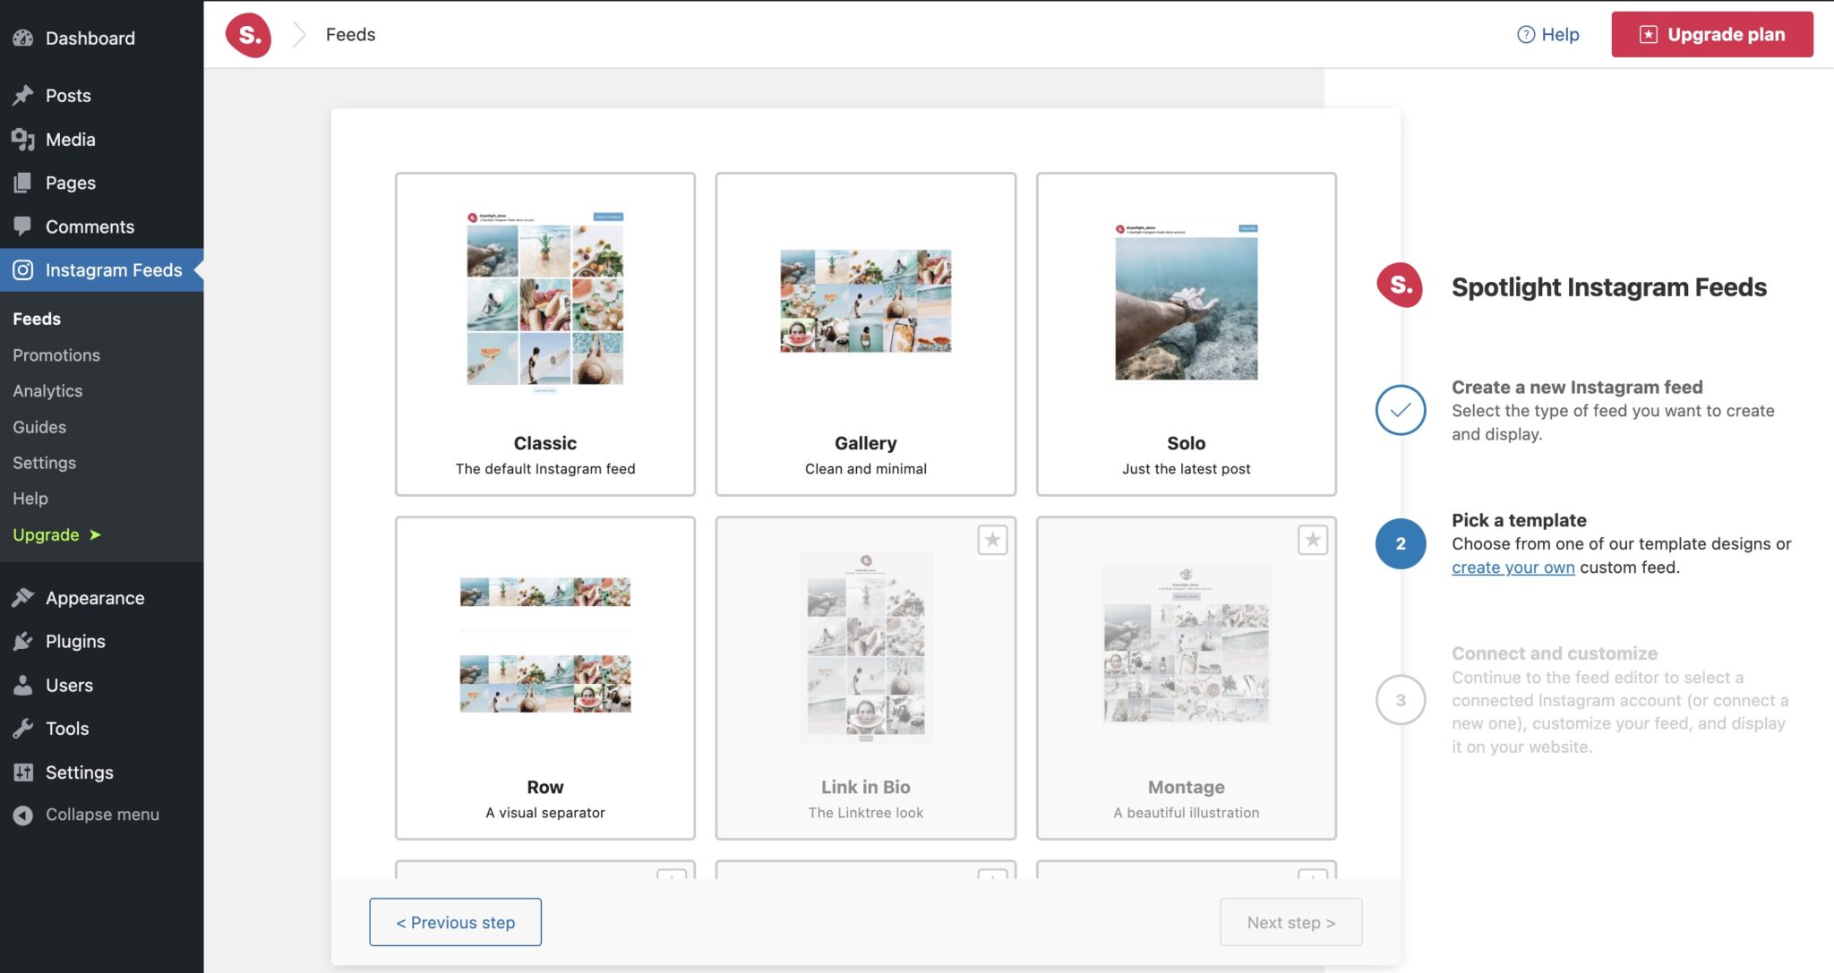Click 'Create a new Instagram feed' step heading
The image size is (1834, 973).
click(x=1577, y=387)
